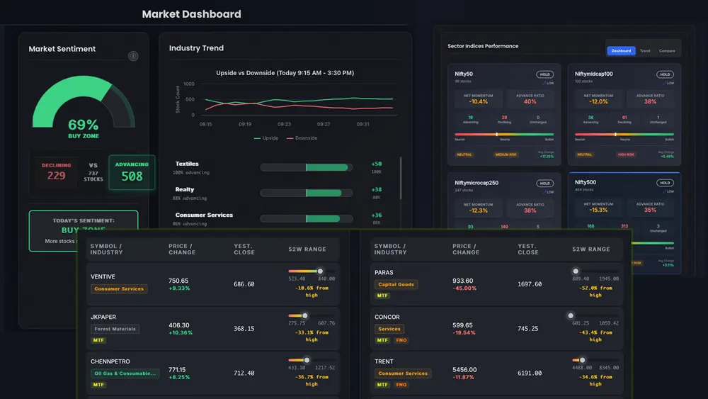Image resolution: width=708 pixels, height=399 pixels.
Task: Click Capital Goods tag under PARAS
Action: click(x=396, y=285)
